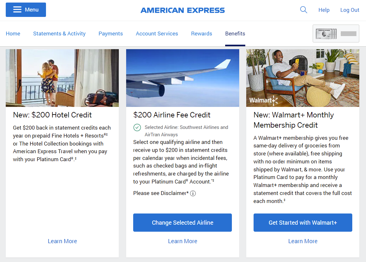Open Statements & Activity tab
Viewport: 366px width, 262px height.
point(59,34)
